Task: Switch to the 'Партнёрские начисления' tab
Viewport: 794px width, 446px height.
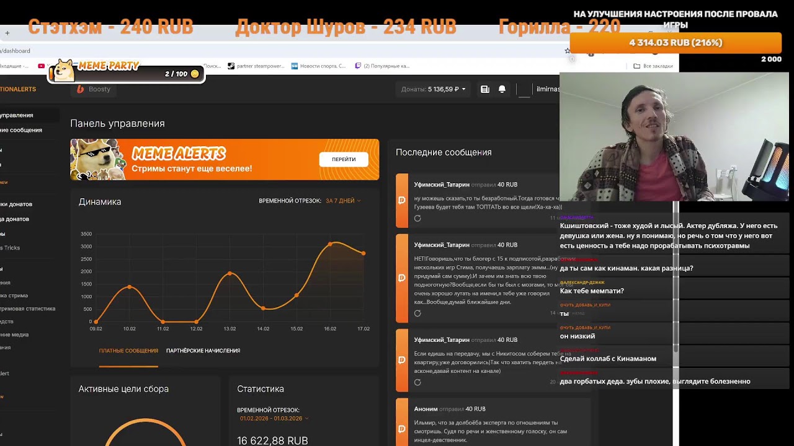Action: point(203,351)
